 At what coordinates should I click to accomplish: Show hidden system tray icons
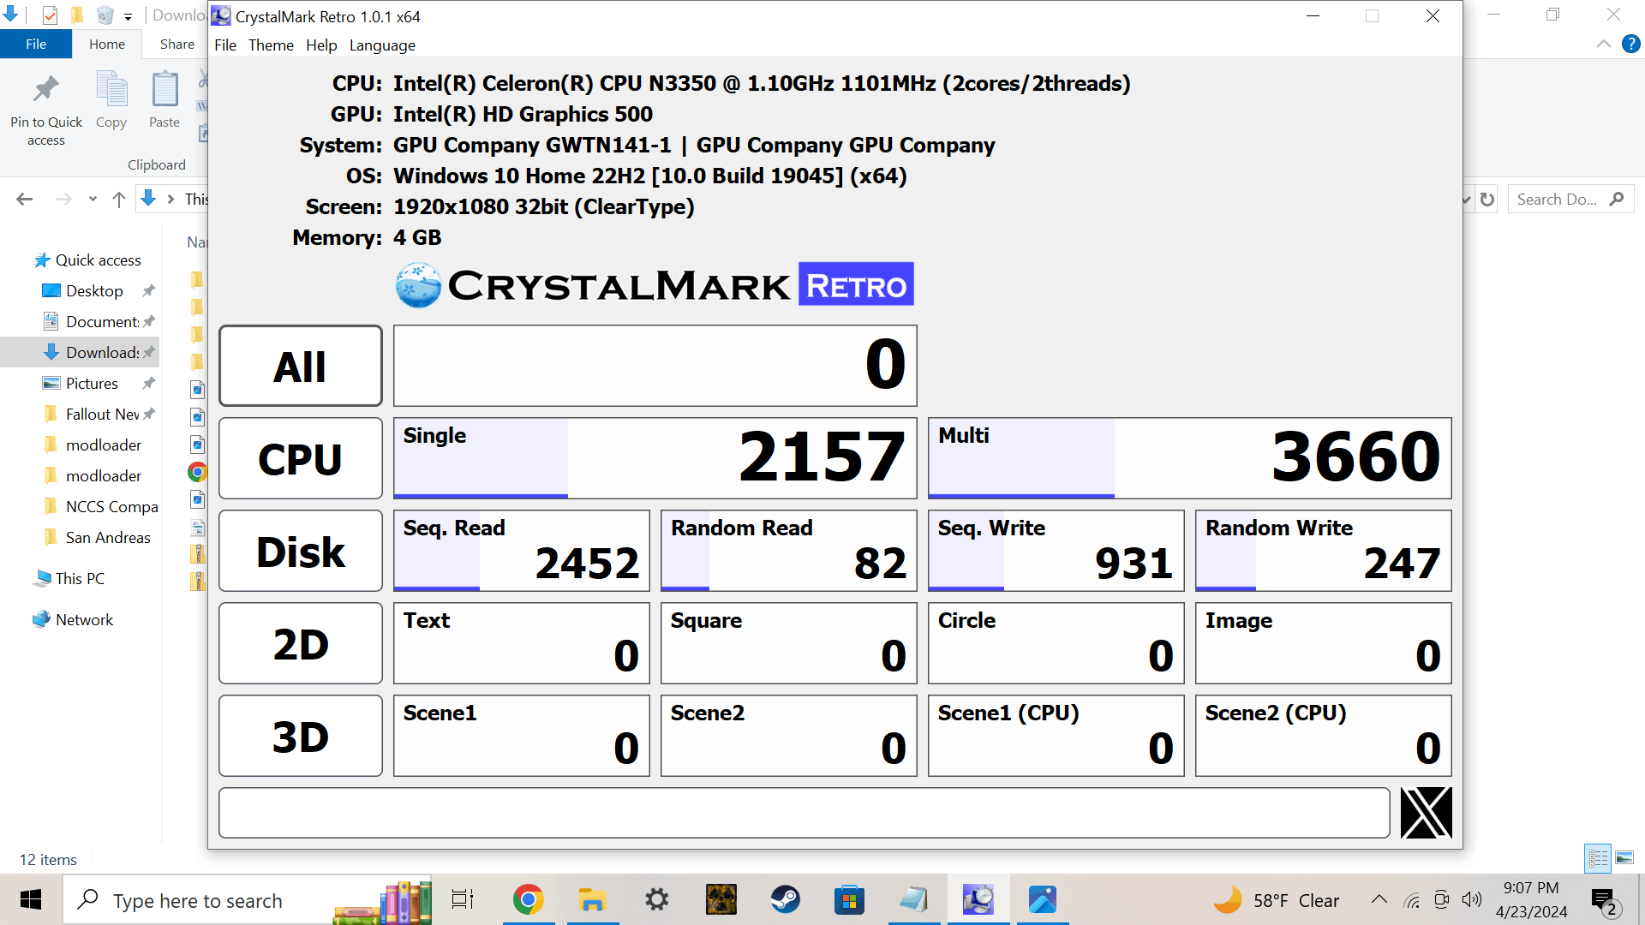1379,899
